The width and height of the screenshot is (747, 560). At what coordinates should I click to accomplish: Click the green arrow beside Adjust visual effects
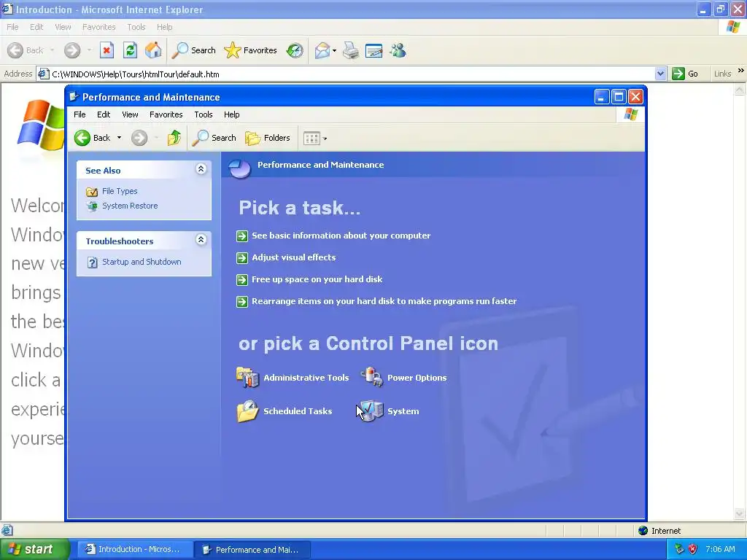242,257
